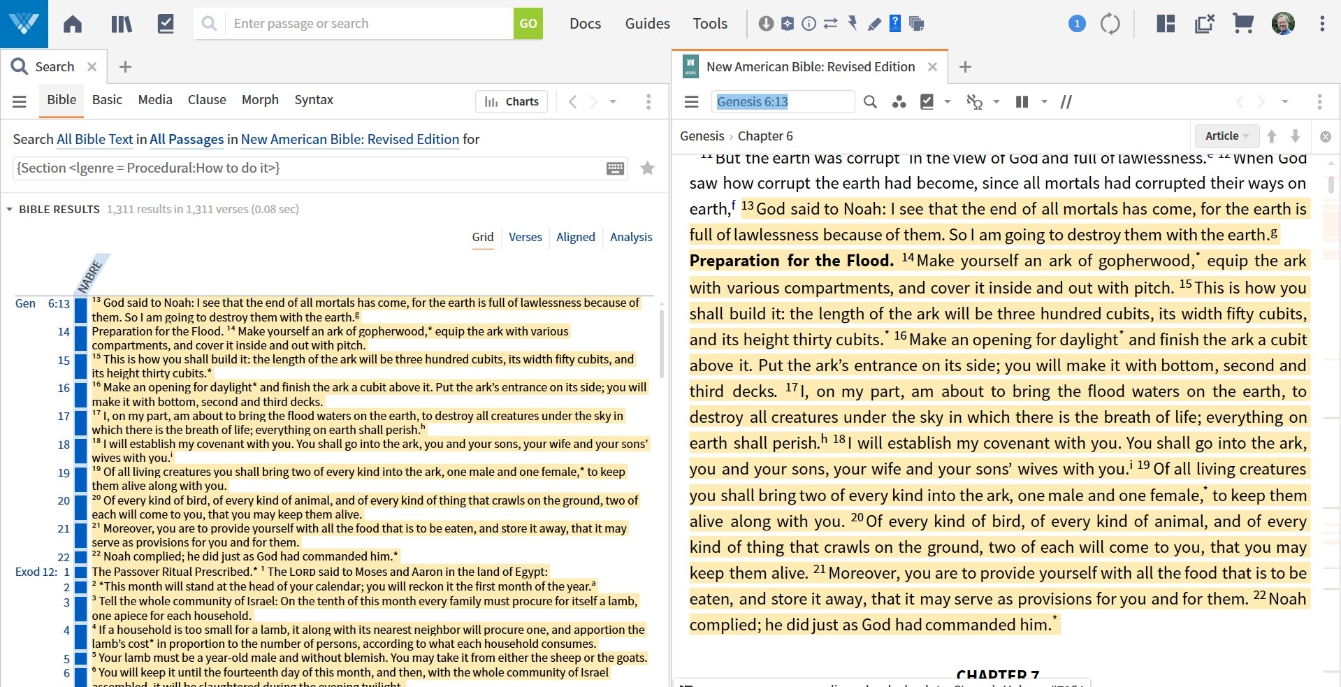Switch results to Verses view
Screen dimensions: 1341x687
(x=525, y=238)
